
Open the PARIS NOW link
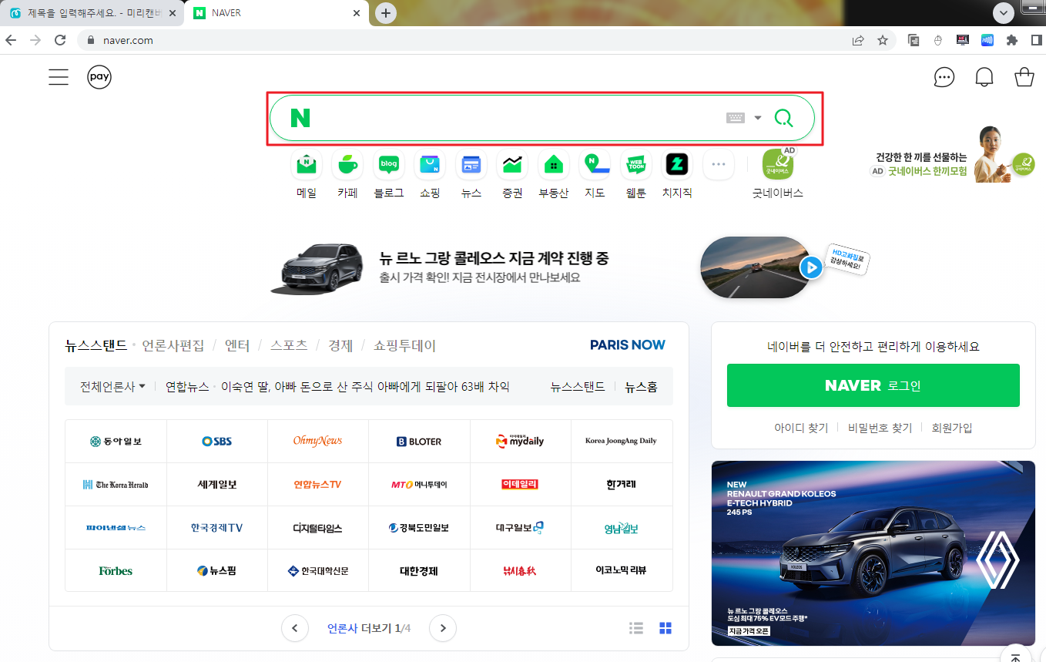click(628, 345)
